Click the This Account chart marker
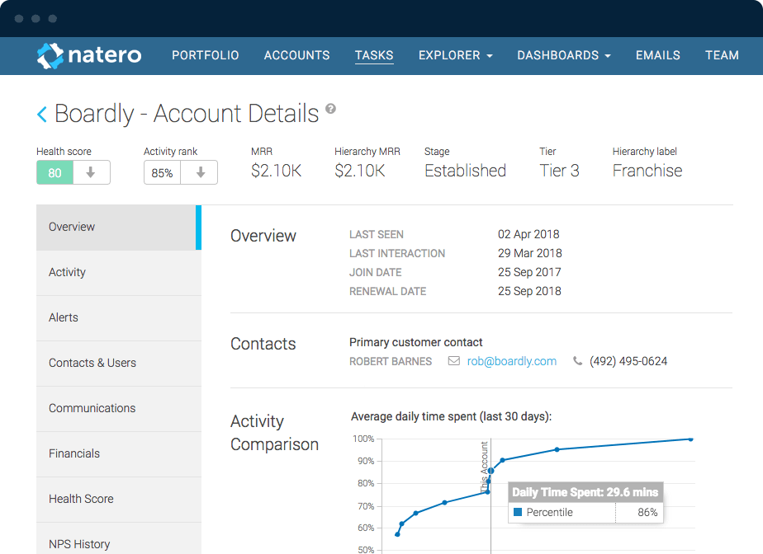 pyautogui.click(x=490, y=471)
